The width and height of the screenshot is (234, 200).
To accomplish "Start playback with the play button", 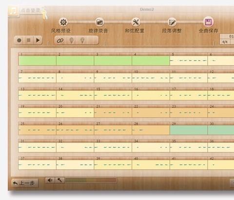I will pyautogui.click(x=38, y=40).
